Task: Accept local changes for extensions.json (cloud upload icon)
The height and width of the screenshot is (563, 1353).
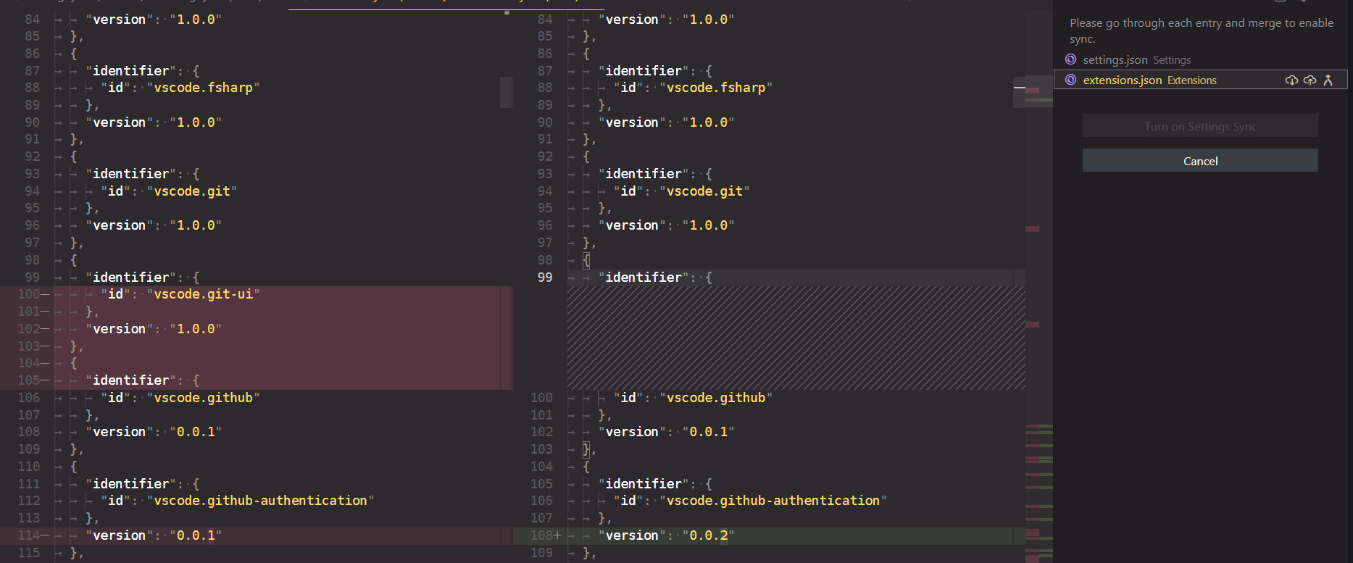Action: point(1310,80)
